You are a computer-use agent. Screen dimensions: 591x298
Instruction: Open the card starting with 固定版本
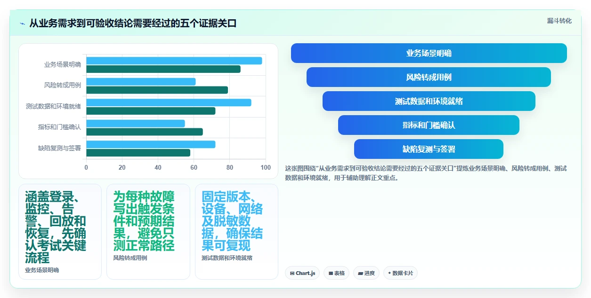click(236, 232)
